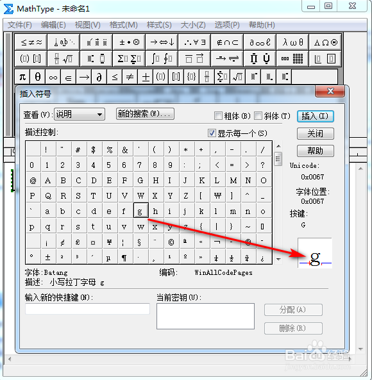Open the fence templates palette
The width and height of the screenshot is (372, 380).
(x=31, y=58)
